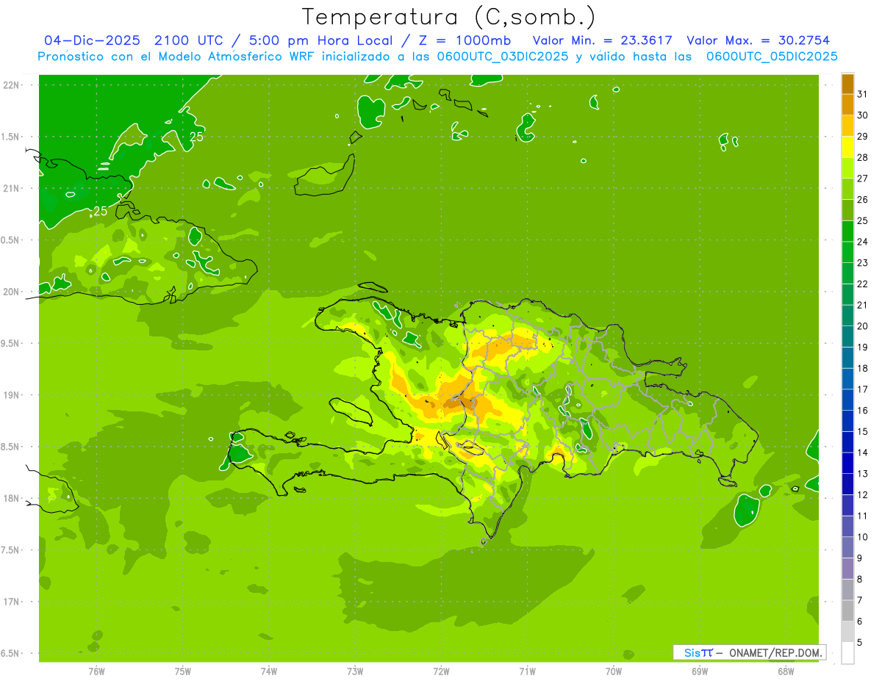Click the "Valor Max. = 30.2754" value
The image size is (882, 681).
[758, 40]
